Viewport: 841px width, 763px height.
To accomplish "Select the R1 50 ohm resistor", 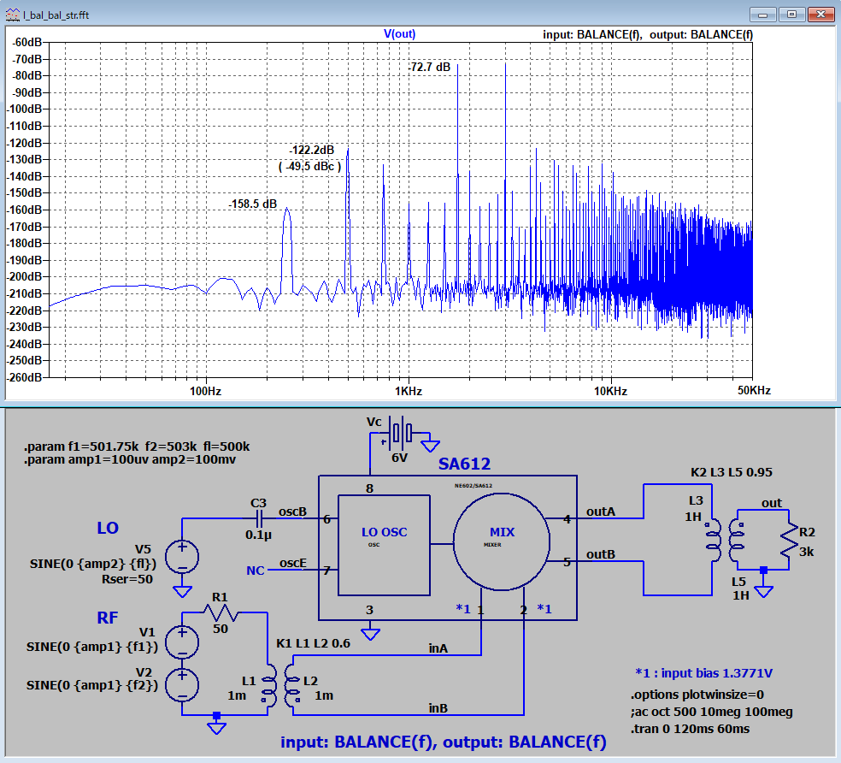I will coord(221,612).
